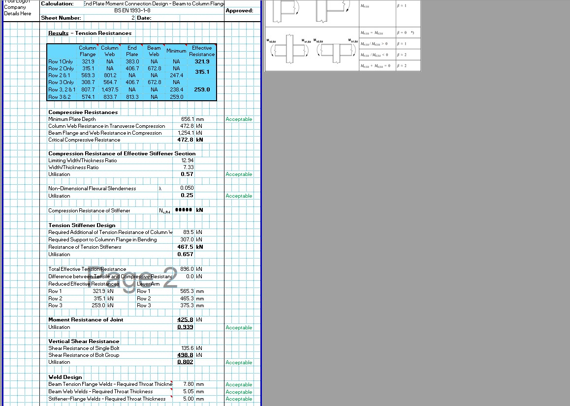Select the 5.05 mm beam web weld value
Viewport: 570px width, 406px height.
pos(189,391)
